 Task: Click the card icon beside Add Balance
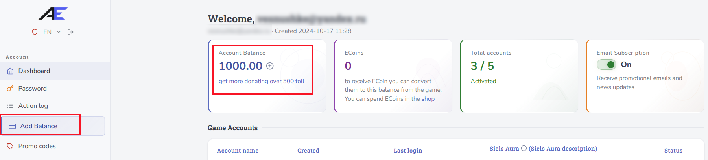[x=12, y=126]
